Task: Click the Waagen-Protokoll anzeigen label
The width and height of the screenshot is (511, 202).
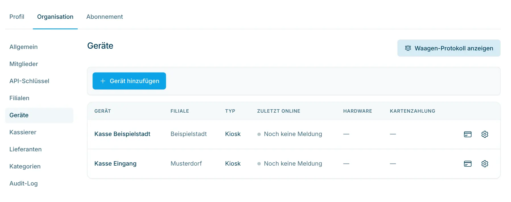Action: click(454, 48)
